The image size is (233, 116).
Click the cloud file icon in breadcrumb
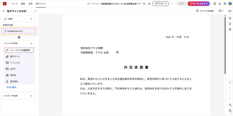[89, 4]
